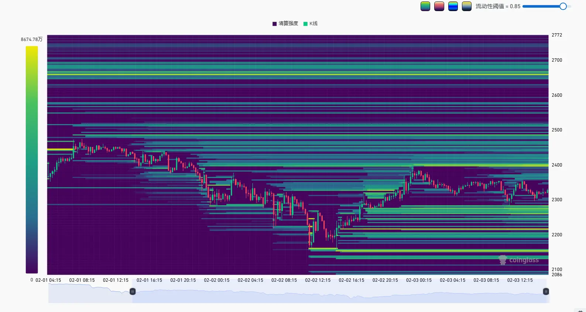Click the 02-03 04:15 time label
Viewport: 586px width, 312px height.
(453, 280)
